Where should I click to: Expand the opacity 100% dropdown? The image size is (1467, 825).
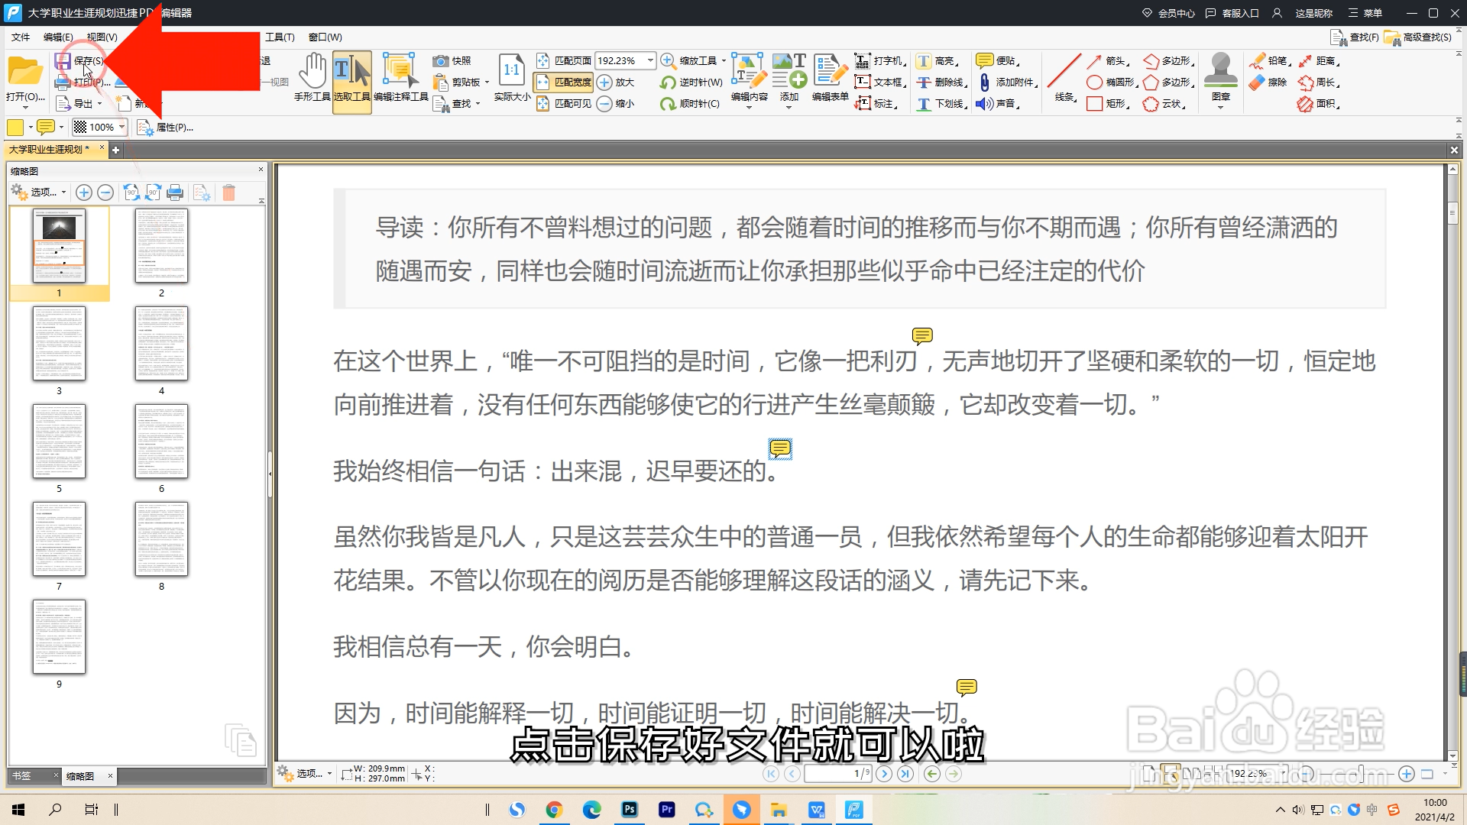[121, 127]
